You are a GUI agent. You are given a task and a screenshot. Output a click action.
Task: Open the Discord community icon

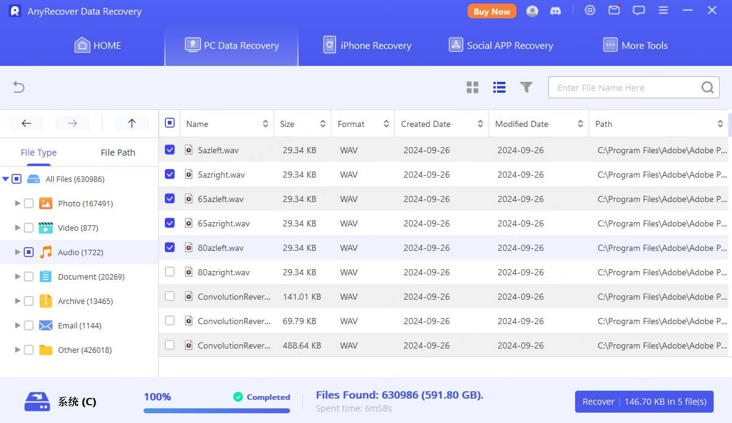pos(556,11)
